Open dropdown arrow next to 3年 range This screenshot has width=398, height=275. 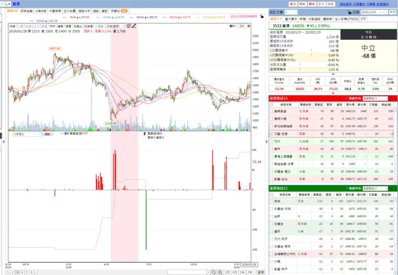(255, 272)
